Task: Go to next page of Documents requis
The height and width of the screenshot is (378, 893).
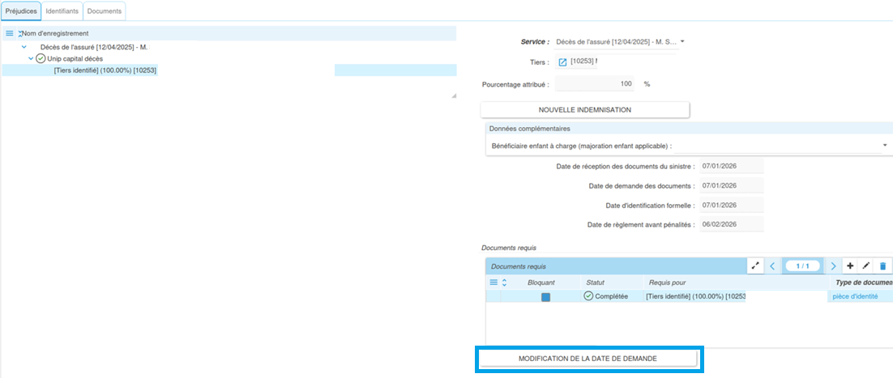Action: (x=832, y=265)
